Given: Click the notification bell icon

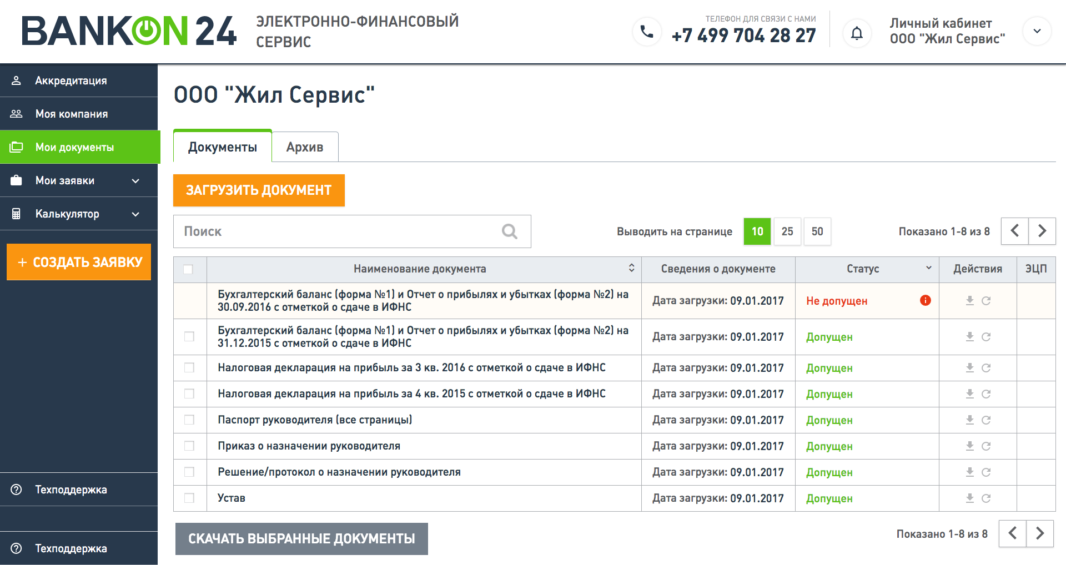Looking at the screenshot, I should tap(857, 33).
